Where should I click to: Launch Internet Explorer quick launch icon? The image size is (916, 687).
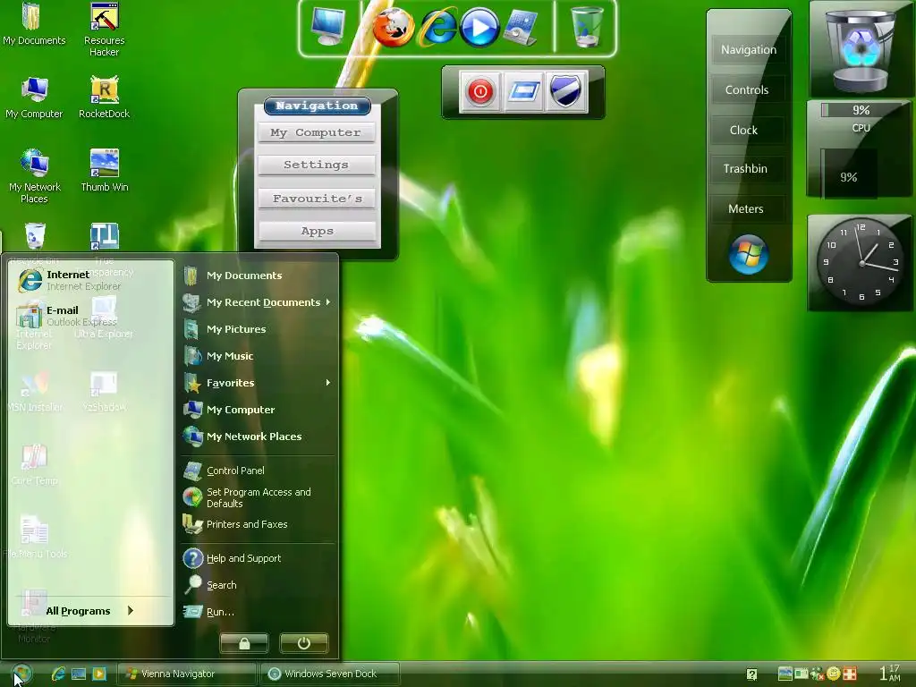click(58, 674)
